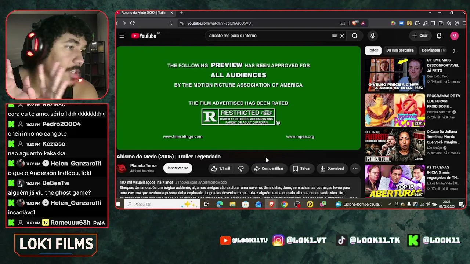Open Google Chrome from the taskbar
Image resolution: width=470 pixels, height=264 pixels.
tap(284, 204)
